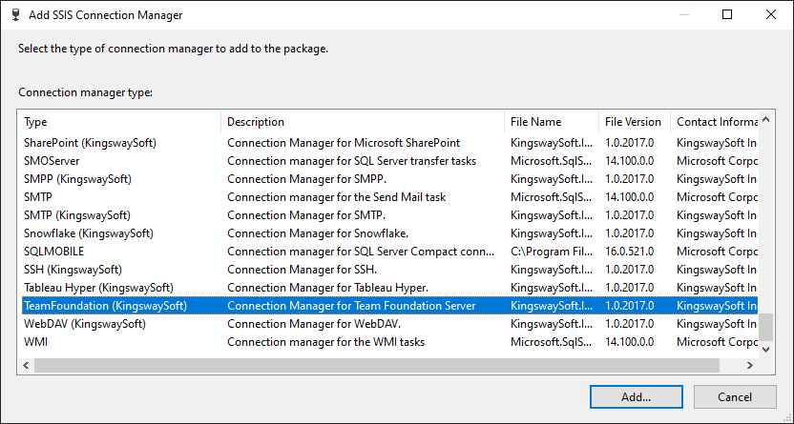Image resolution: width=794 pixels, height=424 pixels.
Task: Click file name Microsoft.SqlS... in SMTP row
Action: coord(551,197)
